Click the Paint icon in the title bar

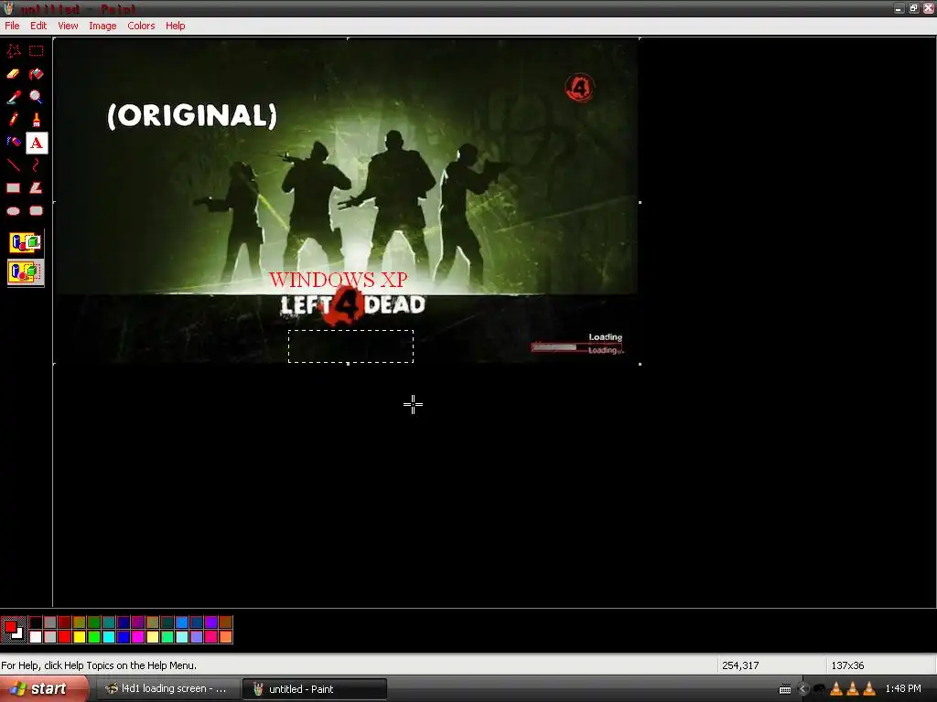[x=8, y=7]
